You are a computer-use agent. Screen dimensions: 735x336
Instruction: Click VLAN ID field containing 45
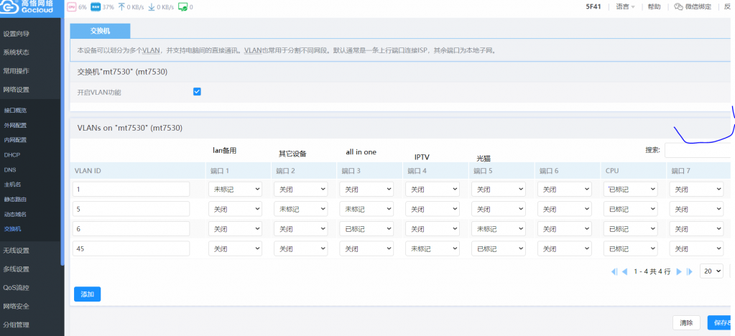(x=131, y=249)
